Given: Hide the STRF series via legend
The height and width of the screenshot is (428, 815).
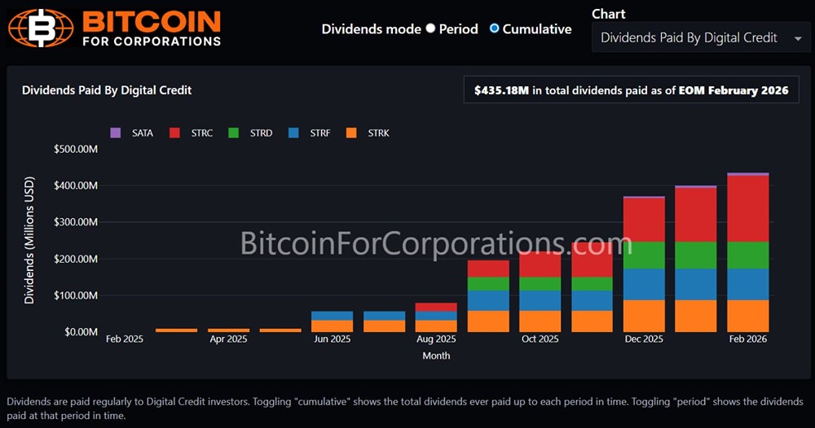Looking at the screenshot, I should [293, 133].
